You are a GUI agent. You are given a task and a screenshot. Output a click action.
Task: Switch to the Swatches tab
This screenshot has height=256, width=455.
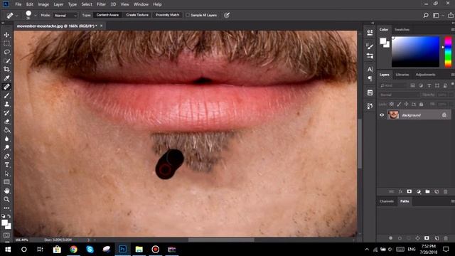point(402,30)
